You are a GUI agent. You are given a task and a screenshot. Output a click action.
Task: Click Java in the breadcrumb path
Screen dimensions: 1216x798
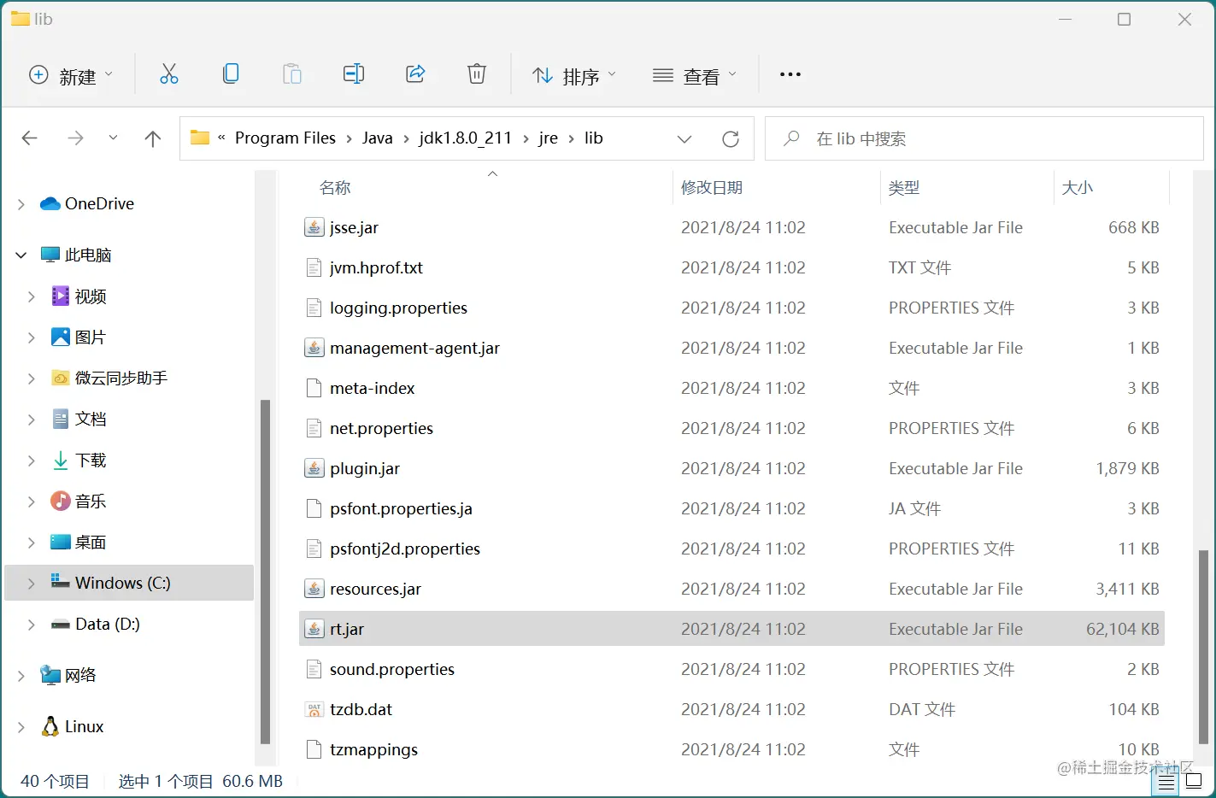[377, 138]
